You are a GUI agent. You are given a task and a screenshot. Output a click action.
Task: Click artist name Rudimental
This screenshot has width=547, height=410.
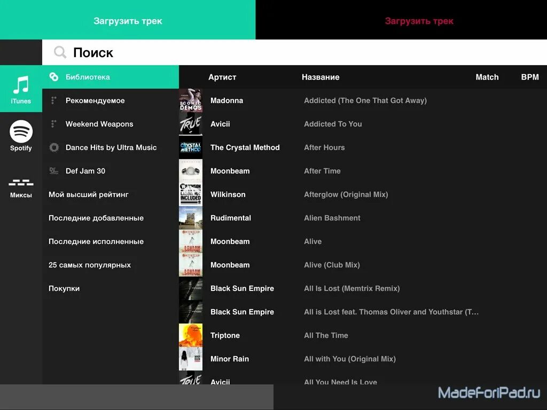[x=231, y=218]
